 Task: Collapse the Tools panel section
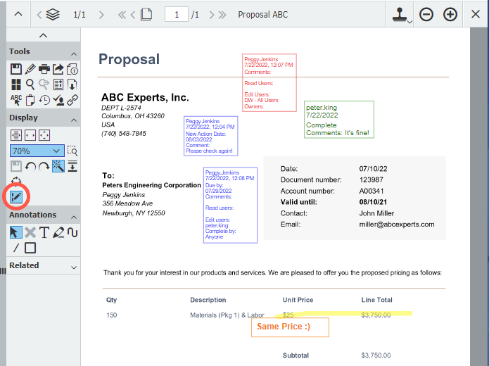pos(73,52)
